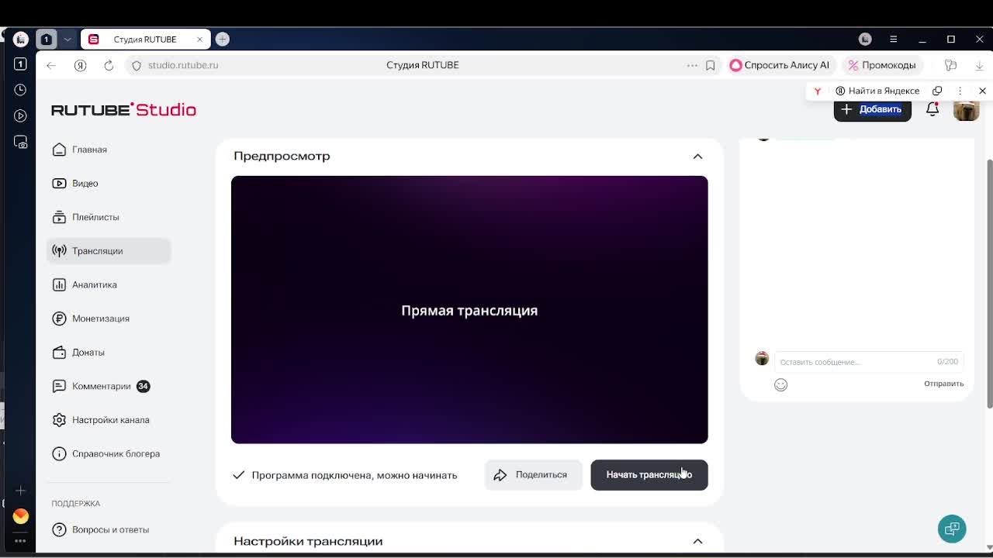Open browser hamburger menu
The height and width of the screenshot is (558, 993).
[x=893, y=39]
